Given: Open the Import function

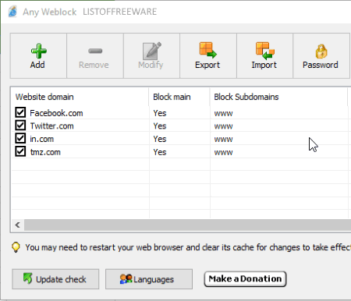Looking at the screenshot, I should (264, 55).
